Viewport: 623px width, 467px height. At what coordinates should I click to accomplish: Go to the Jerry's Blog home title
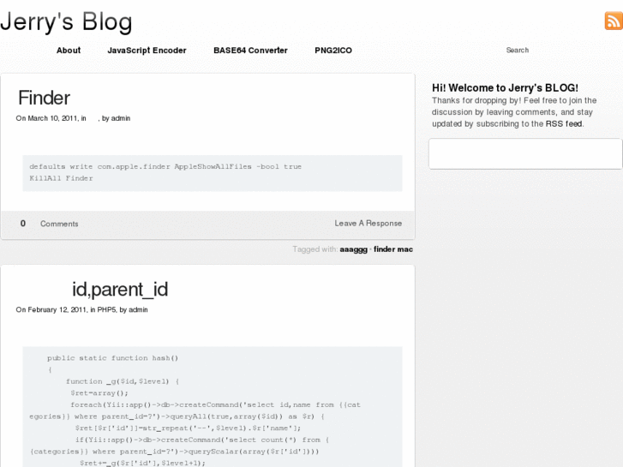point(66,21)
